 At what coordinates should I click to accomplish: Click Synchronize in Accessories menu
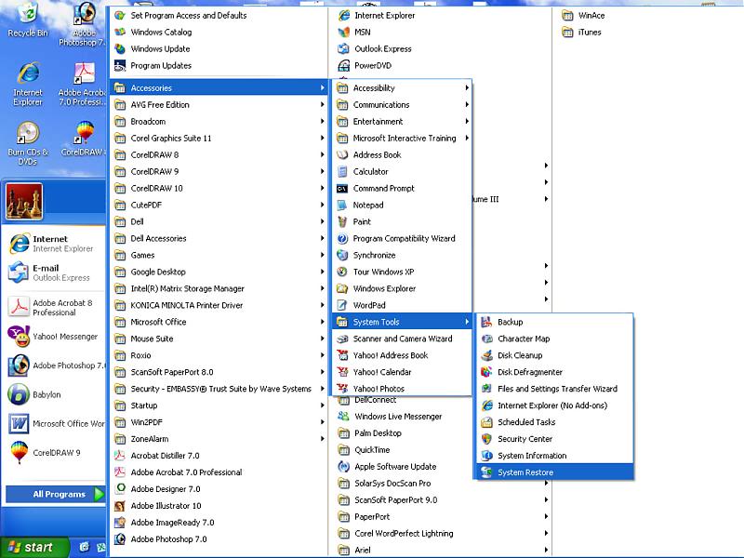click(403, 255)
